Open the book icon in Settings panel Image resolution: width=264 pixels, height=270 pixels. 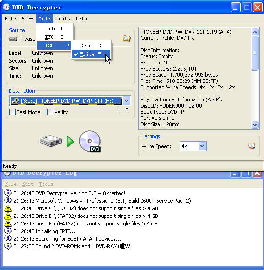pos(252,146)
